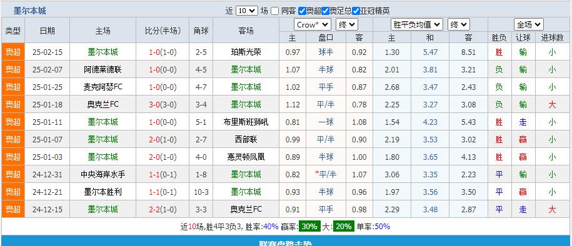Image resolution: width=572 pixels, height=246 pixels.
Task: Click the 20% over-rate badge
Action: (x=343, y=226)
